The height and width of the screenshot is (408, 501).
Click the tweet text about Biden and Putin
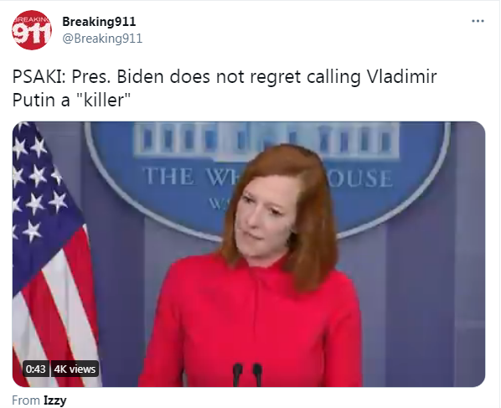tap(225, 88)
